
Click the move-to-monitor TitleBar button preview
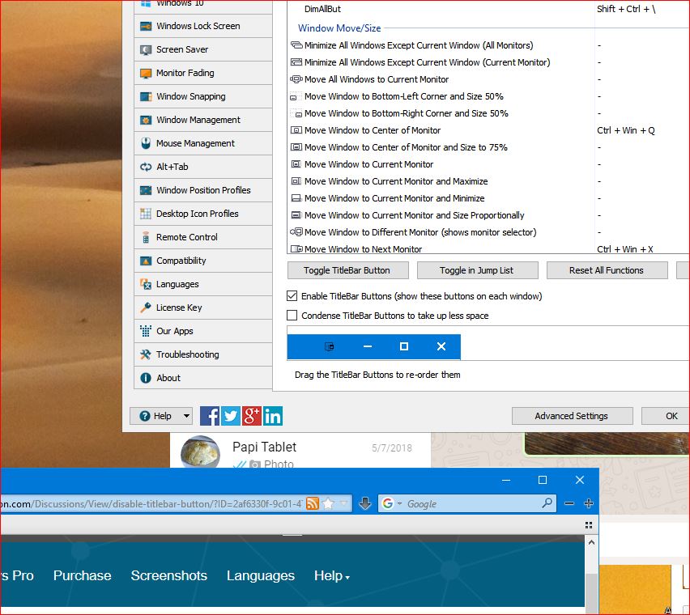point(330,346)
